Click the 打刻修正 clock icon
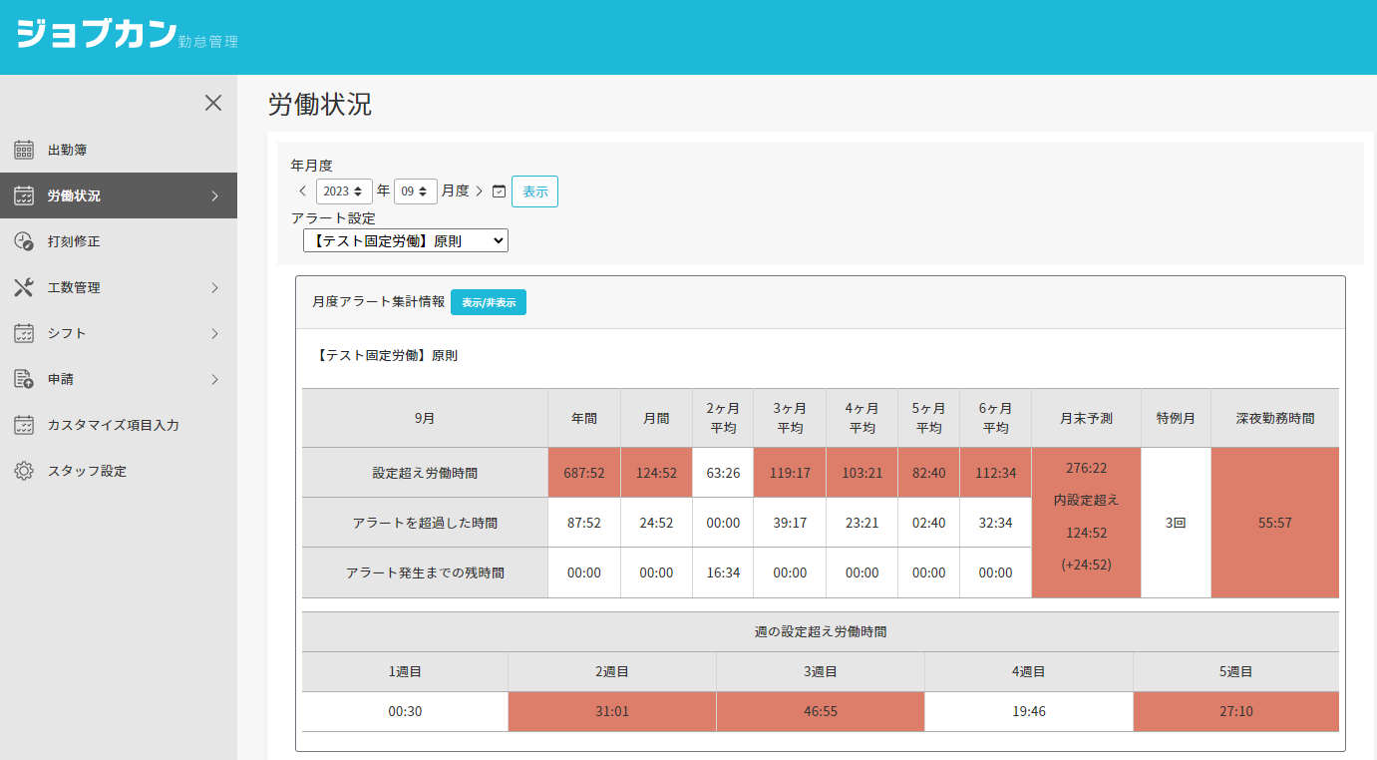1377x760 pixels. [x=24, y=241]
